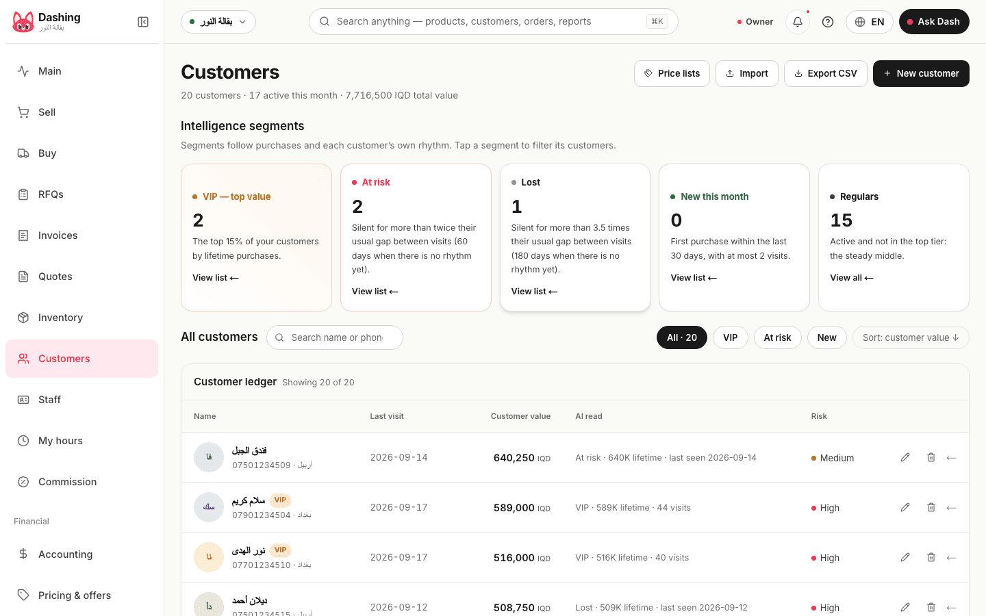The image size is (986, 616).
Task: Open the store selector dropdown
Action: point(218,22)
